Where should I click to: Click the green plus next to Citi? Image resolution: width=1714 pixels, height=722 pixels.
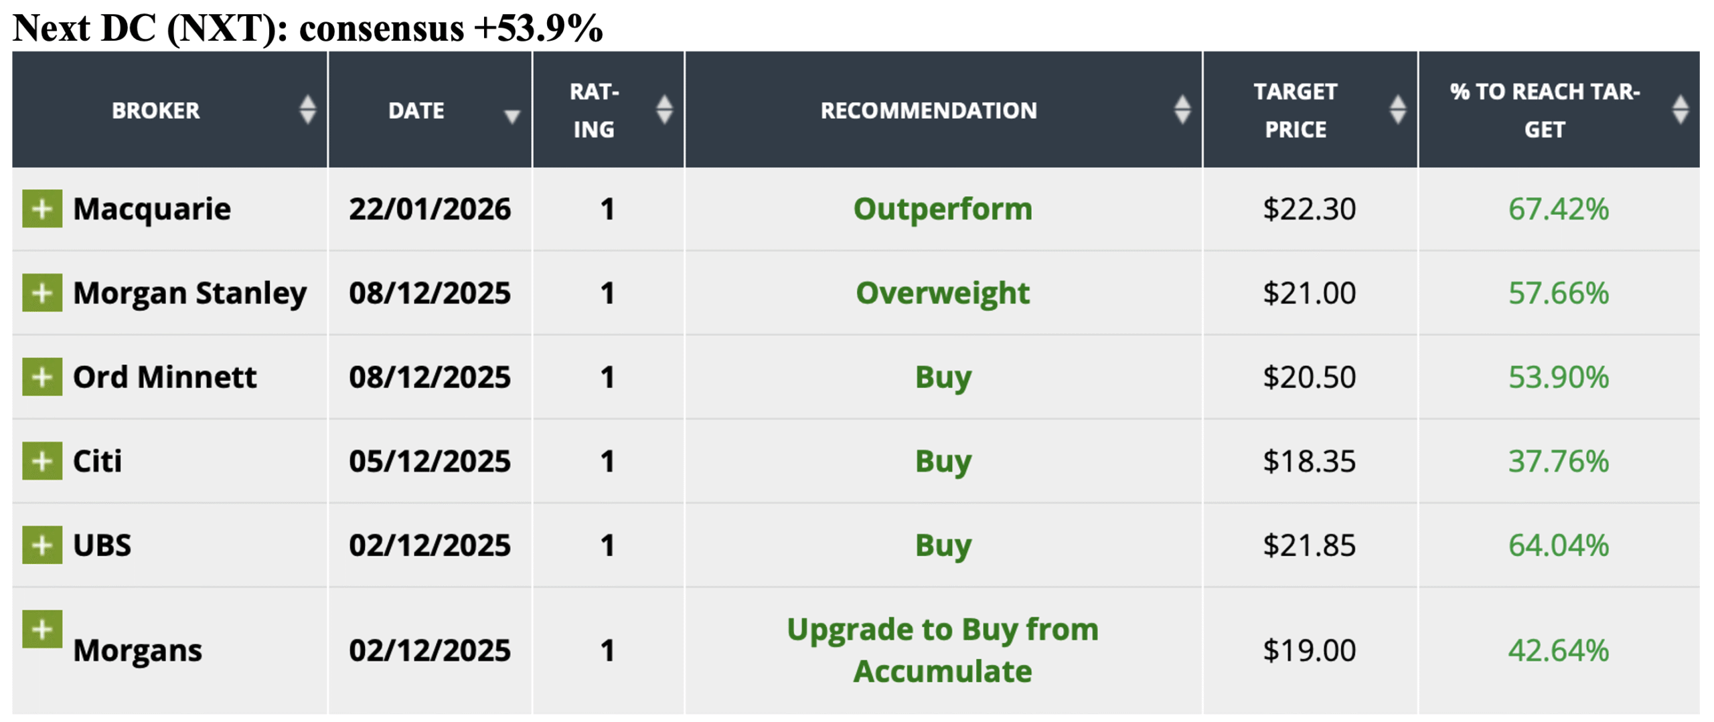tap(42, 461)
